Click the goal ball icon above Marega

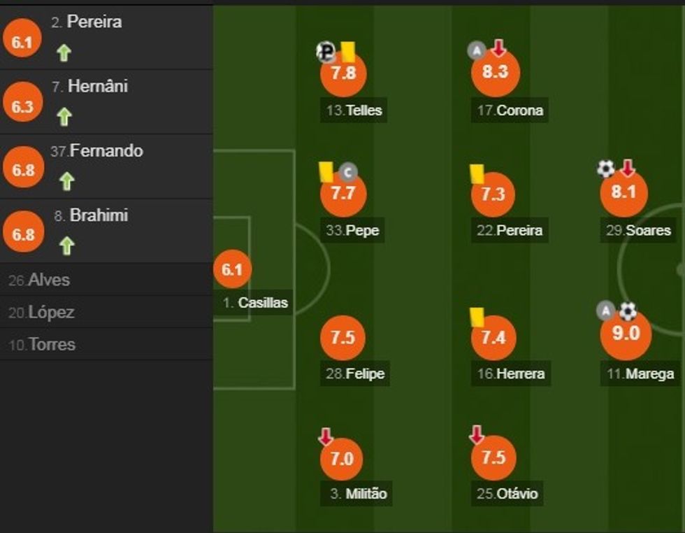pyautogui.click(x=628, y=311)
